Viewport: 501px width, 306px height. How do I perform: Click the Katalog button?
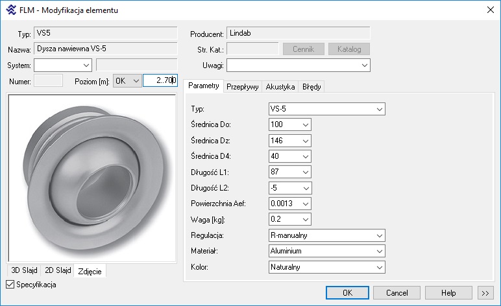(x=349, y=49)
